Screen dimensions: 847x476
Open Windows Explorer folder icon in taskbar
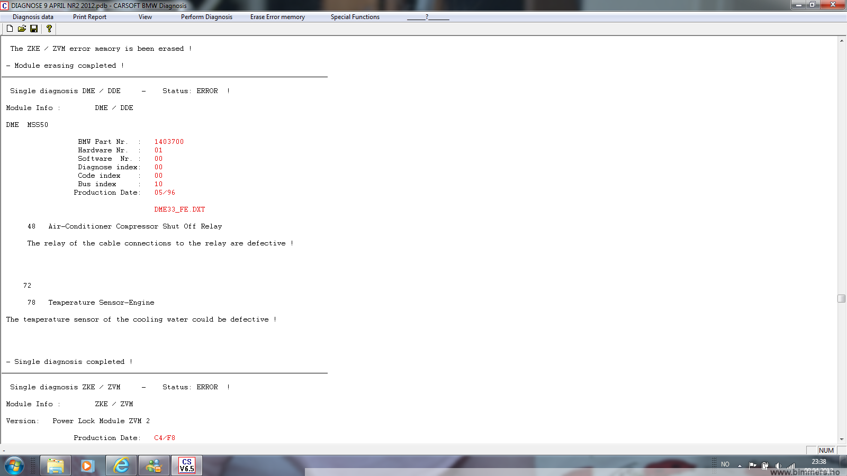(55, 465)
